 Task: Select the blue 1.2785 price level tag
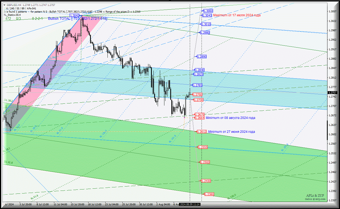click(x=198, y=85)
